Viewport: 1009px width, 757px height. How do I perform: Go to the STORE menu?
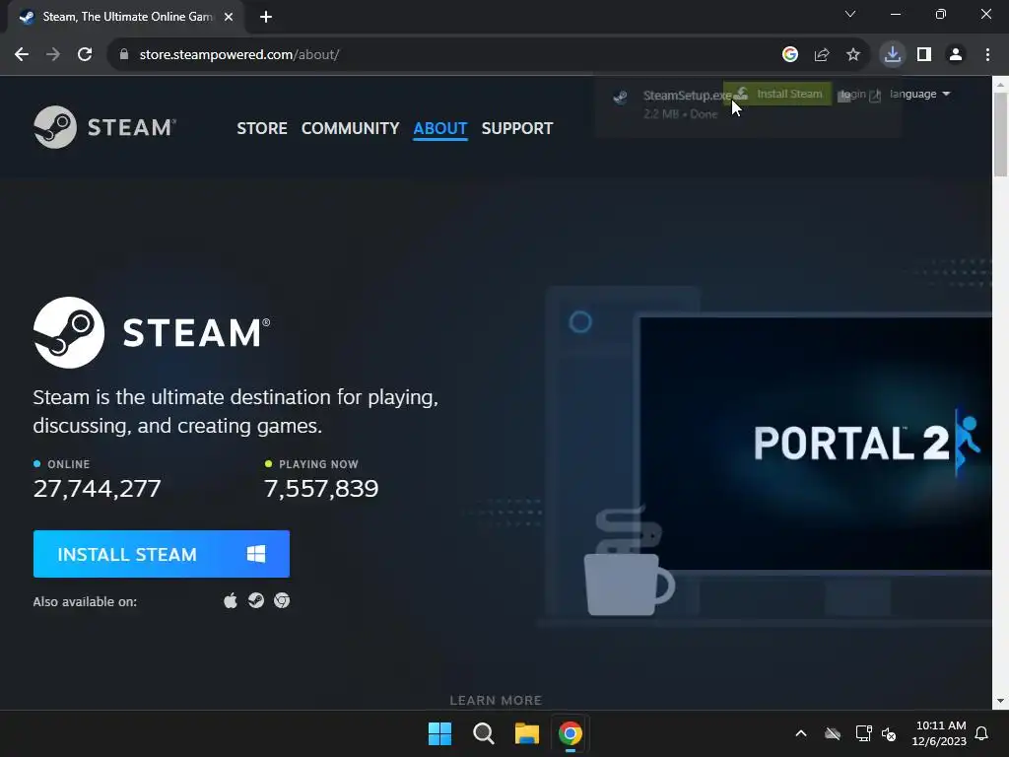262,128
